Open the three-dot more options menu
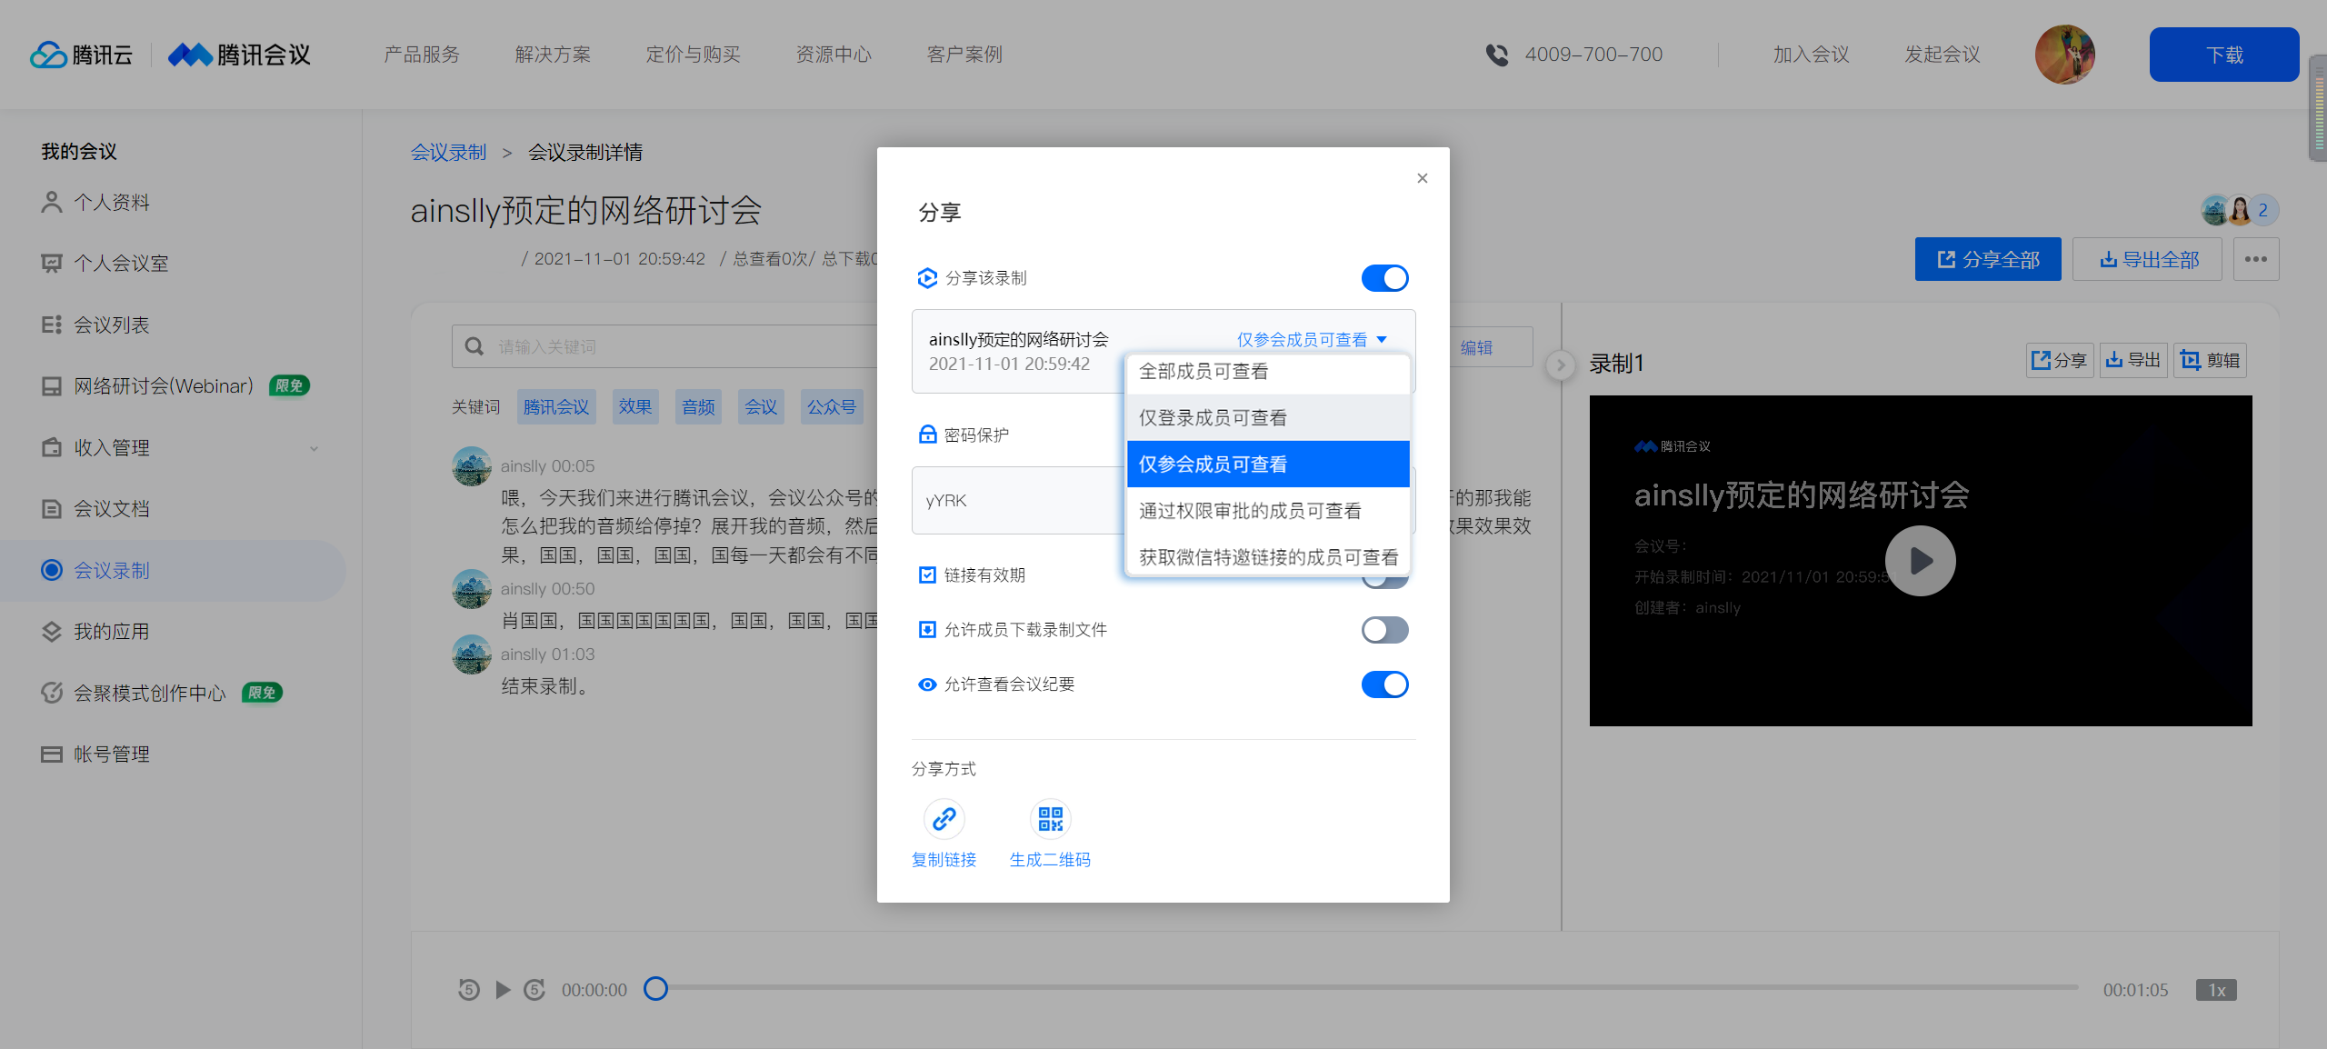 coord(2256,259)
